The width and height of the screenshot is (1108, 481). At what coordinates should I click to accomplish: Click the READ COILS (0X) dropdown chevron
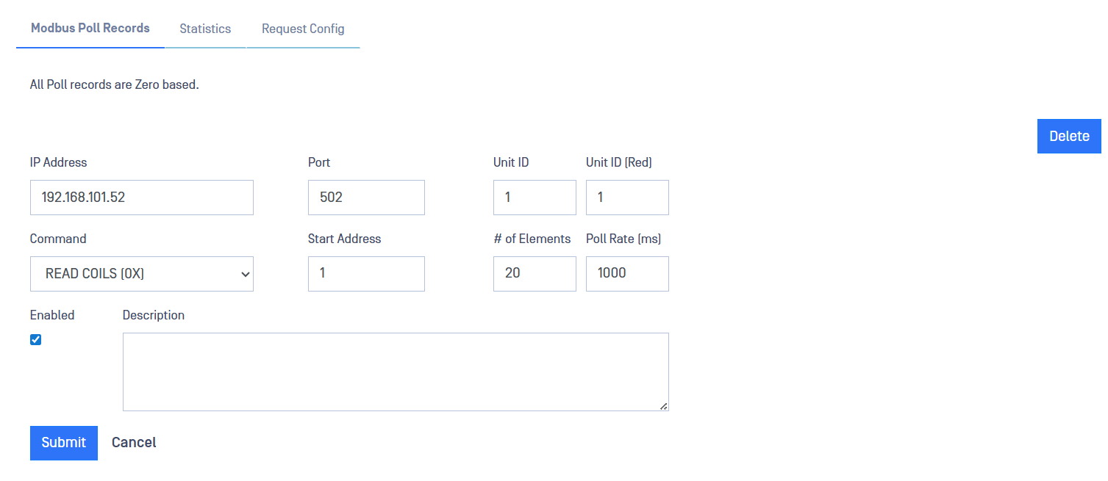245,275
